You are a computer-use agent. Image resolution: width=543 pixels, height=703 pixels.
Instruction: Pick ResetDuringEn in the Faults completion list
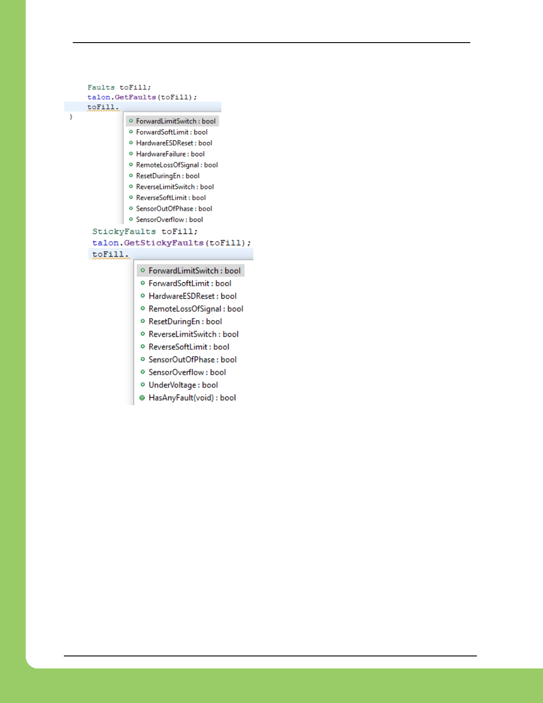click(x=168, y=176)
